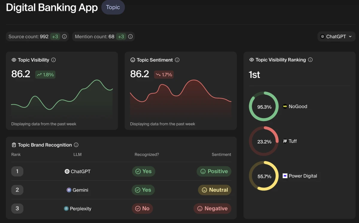The width and height of the screenshot is (359, 223).
Task: Click the Topic Sentiment area chart
Action: tap(181, 98)
